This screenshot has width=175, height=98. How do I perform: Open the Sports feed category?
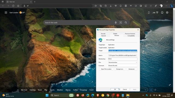pyautogui.click(x=52, y=90)
